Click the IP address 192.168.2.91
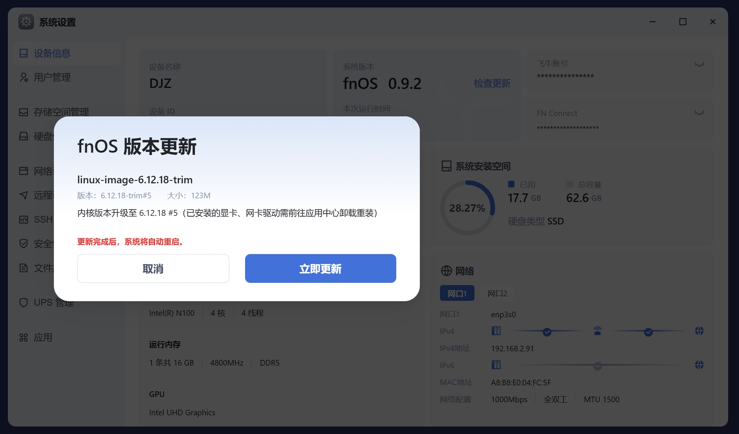The image size is (739, 434). point(512,348)
